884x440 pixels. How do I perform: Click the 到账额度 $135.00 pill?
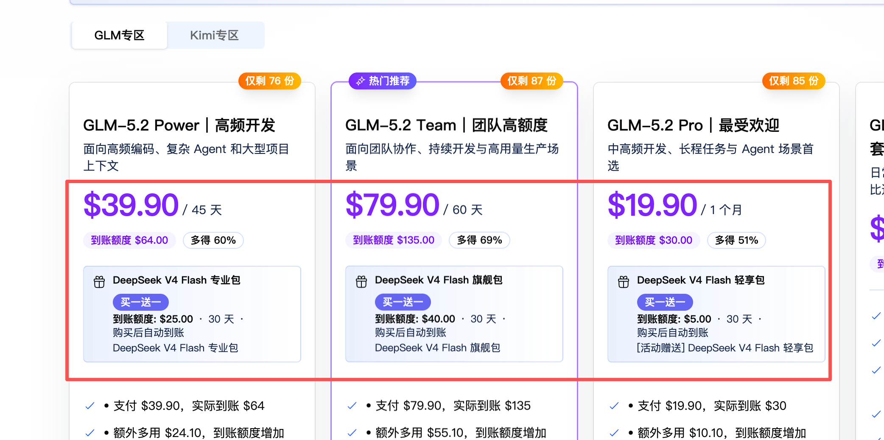tap(394, 240)
